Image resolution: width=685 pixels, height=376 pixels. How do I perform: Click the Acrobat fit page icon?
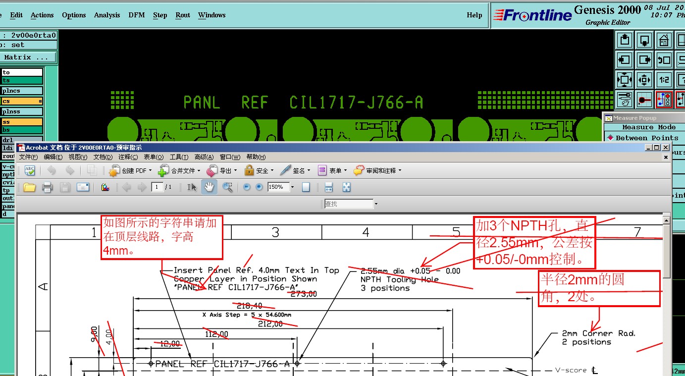pos(346,187)
